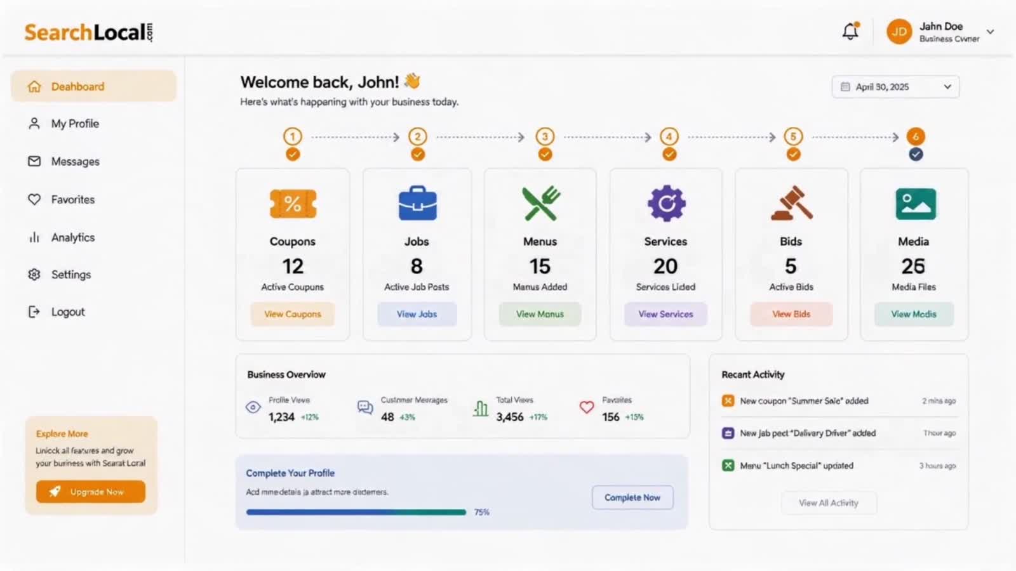
Task: Click the checkmark under step 2
Action: pos(418,154)
